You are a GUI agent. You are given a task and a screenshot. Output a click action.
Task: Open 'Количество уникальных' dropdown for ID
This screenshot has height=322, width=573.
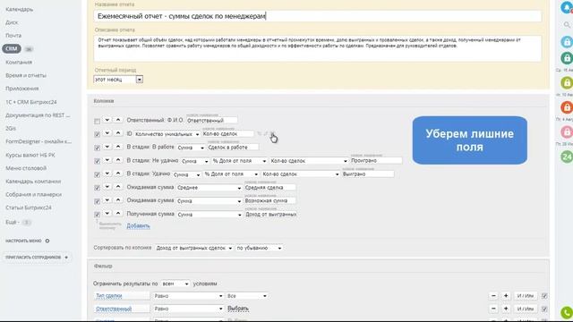pyautogui.click(x=167, y=134)
